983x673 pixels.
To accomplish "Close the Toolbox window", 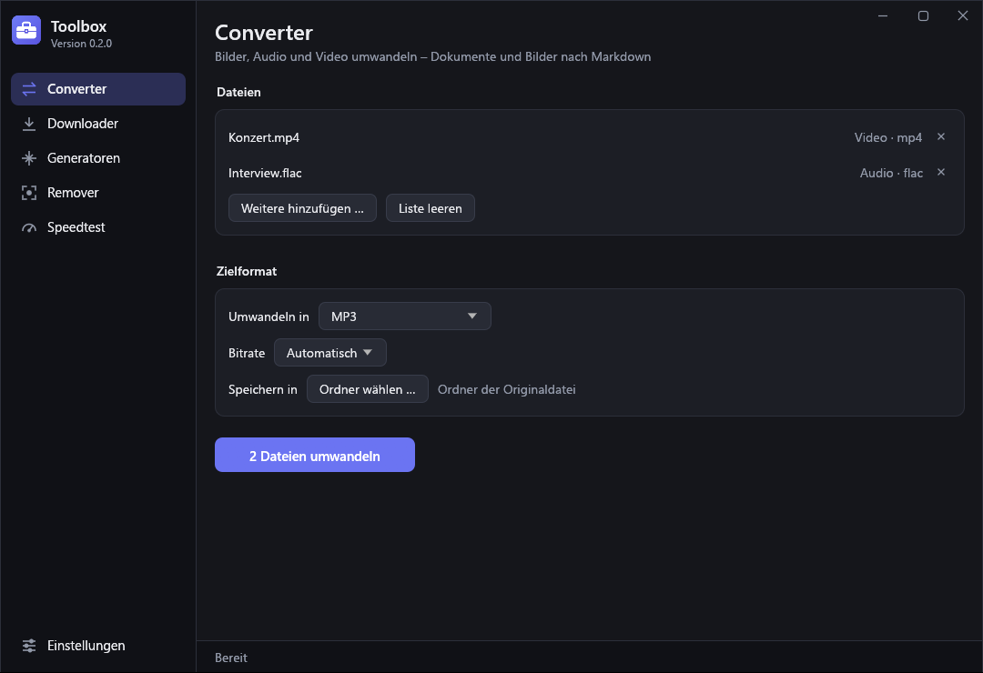I will point(963,15).
